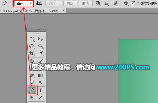The height and width of the screenshot is (103, 158).
Task: Select the Gradient tool
Action: [x=41, y=75]
